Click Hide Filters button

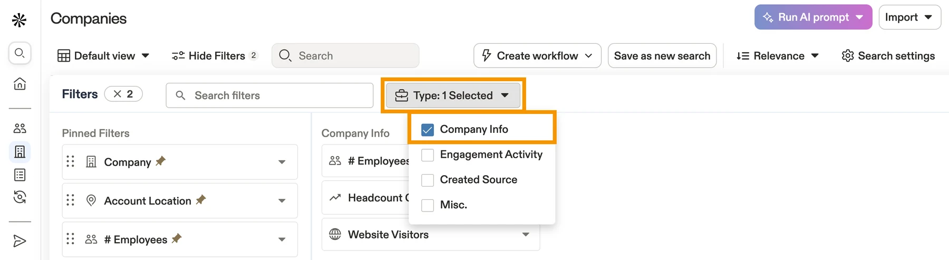click(x=215, y=56)
